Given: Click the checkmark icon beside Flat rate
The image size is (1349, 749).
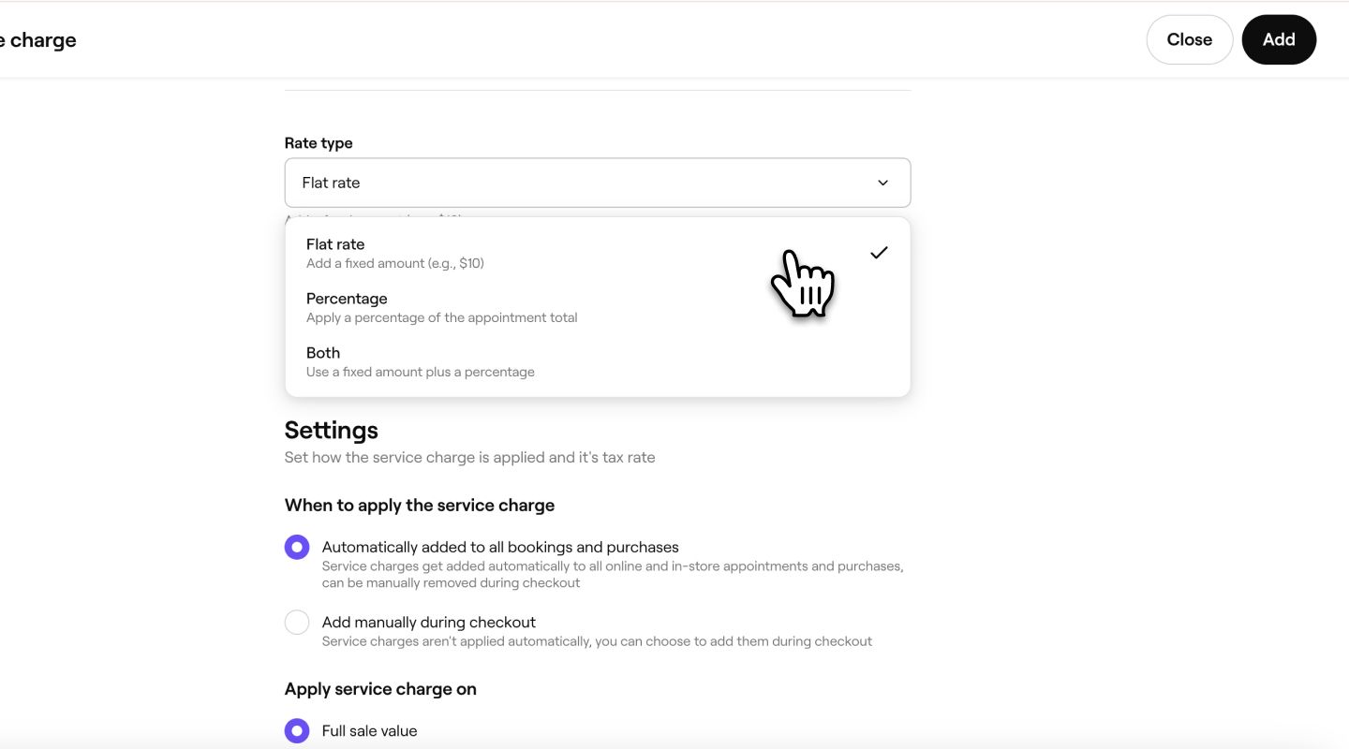Looking at the screenshot, I should (x=878, y=253).
